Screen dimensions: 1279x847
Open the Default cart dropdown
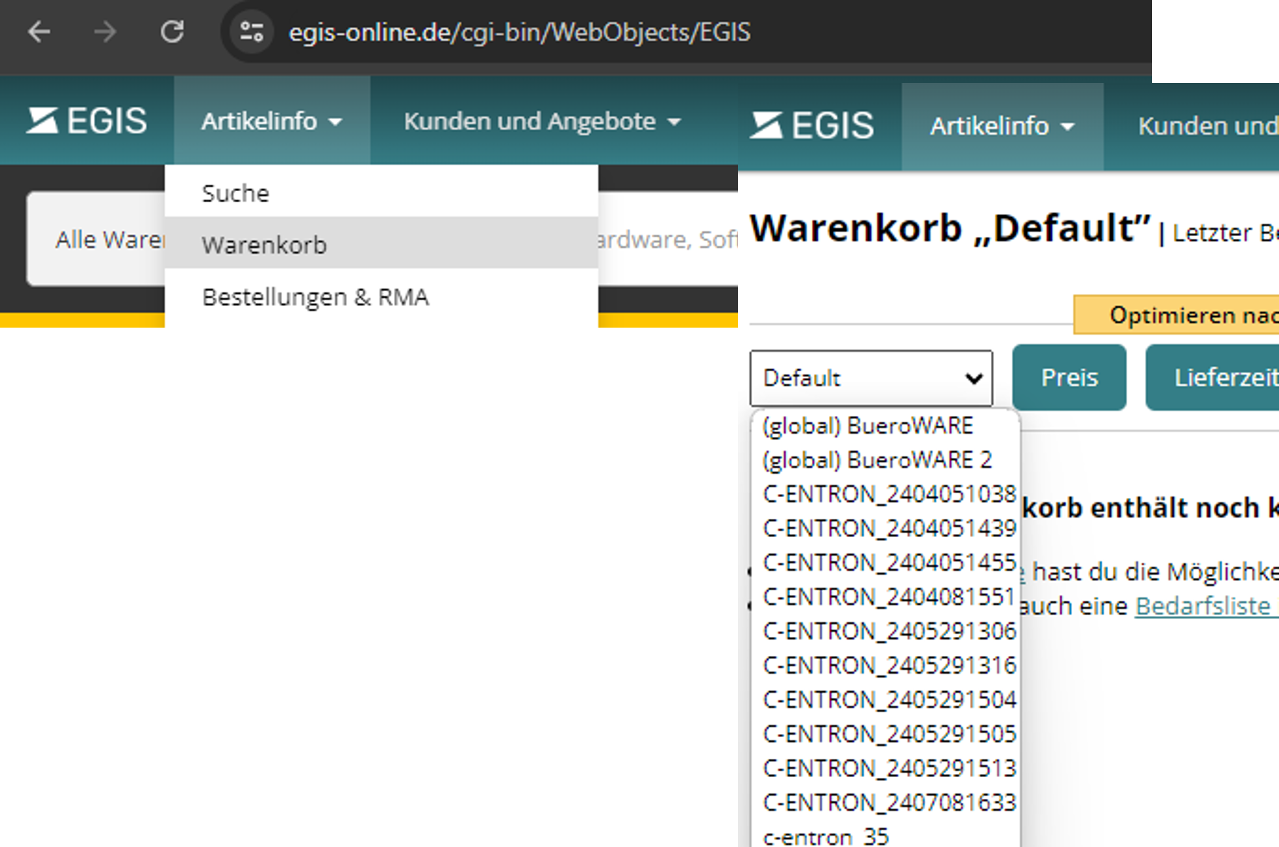871,378
